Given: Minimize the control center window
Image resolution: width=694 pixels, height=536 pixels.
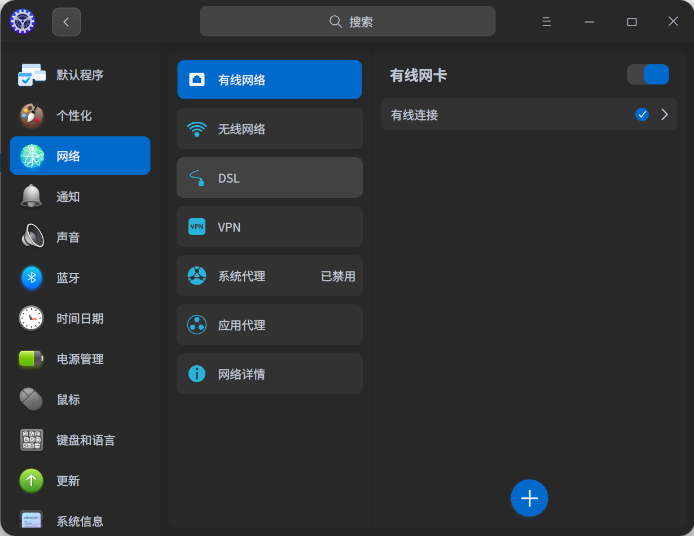Looking at the screenshot, I should (590, 21).
